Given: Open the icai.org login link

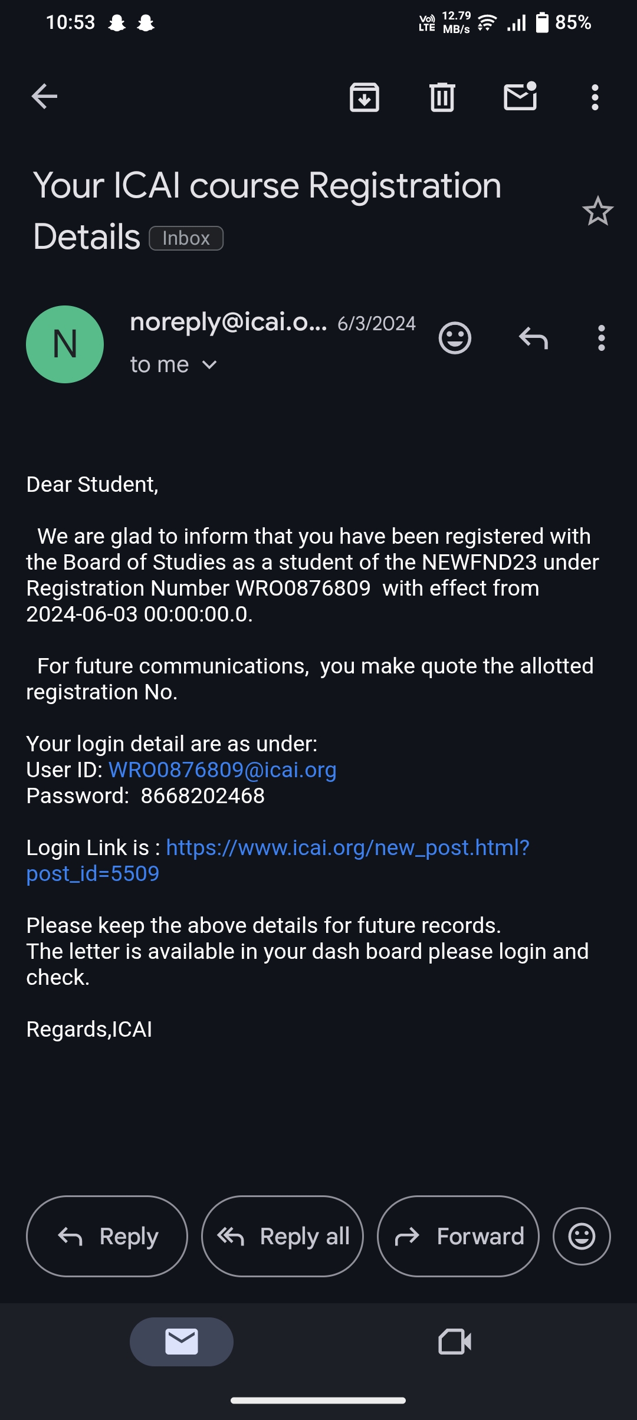Looking at the screenshot, I should [347, 848].
